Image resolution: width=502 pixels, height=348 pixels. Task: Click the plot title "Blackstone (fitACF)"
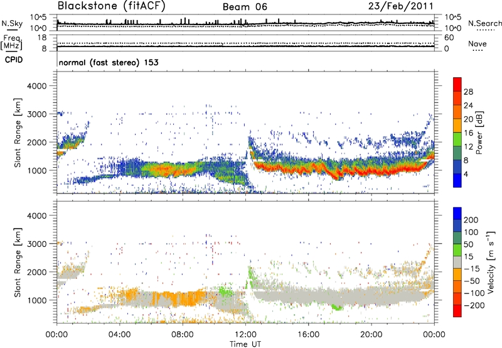[112, 6]
